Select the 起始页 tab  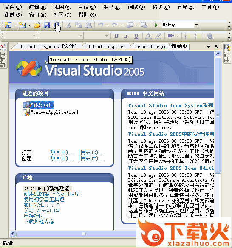coord(179,46)
